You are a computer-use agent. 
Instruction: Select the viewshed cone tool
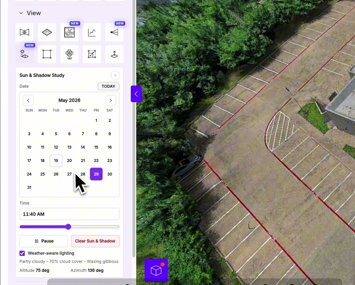pyautogui.click(x=114, y=32)
